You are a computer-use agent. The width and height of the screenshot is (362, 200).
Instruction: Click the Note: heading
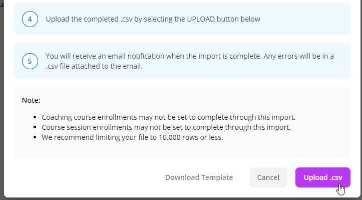pyautogui.click(x=31, y=100)
